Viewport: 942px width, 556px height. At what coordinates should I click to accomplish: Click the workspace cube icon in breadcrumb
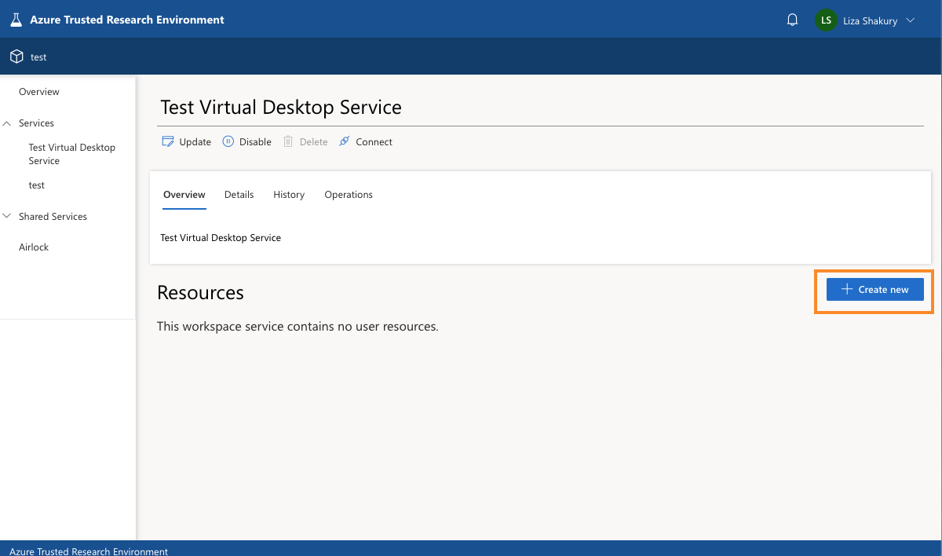pos(16,56)
